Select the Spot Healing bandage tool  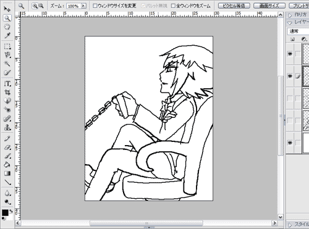coord(7,119)
